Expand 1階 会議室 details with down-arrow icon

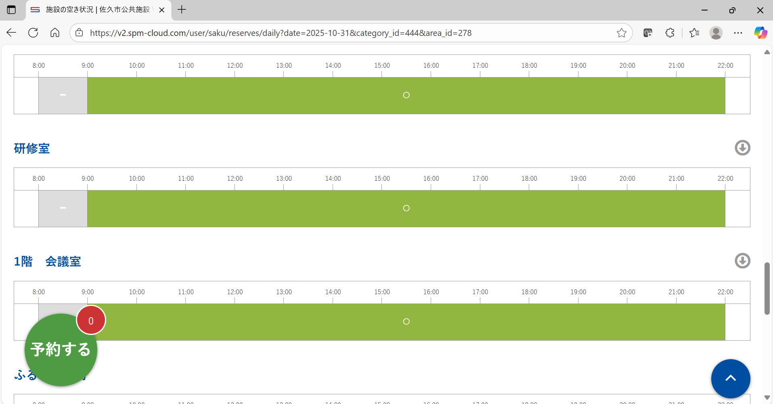pyautogui.click(x=742, y=261)
